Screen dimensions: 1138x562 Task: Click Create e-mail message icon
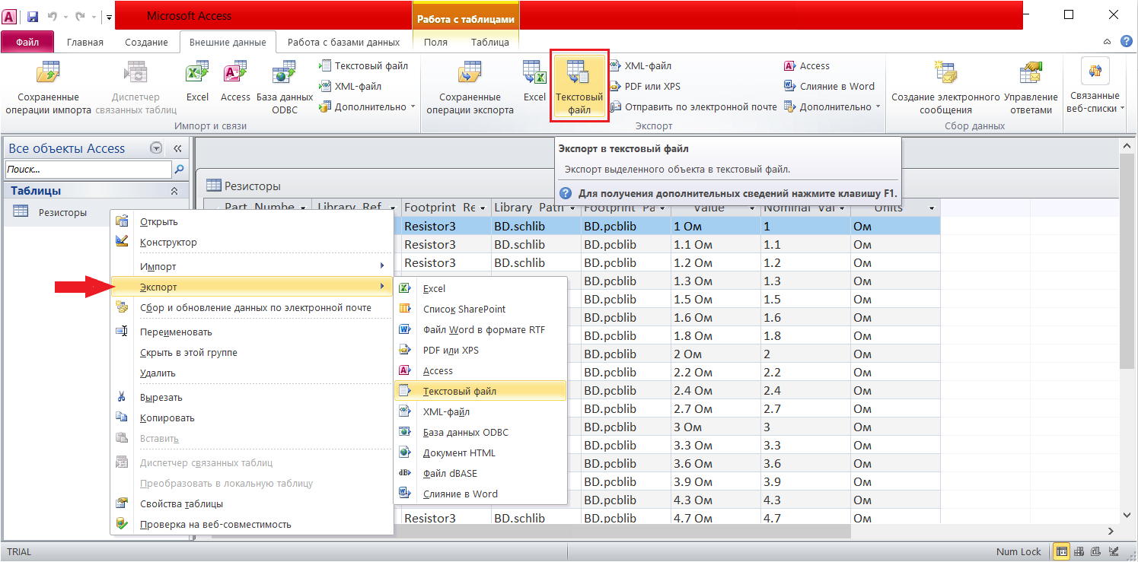[945, 85]
